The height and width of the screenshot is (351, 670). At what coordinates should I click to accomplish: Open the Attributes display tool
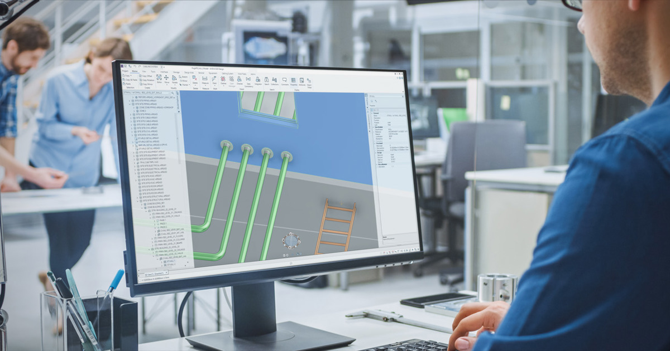coord(301,82)
